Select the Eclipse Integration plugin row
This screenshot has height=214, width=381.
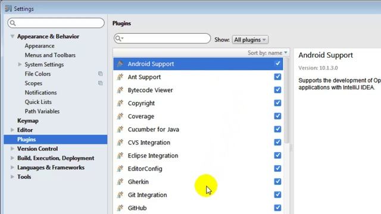point(198,156)
